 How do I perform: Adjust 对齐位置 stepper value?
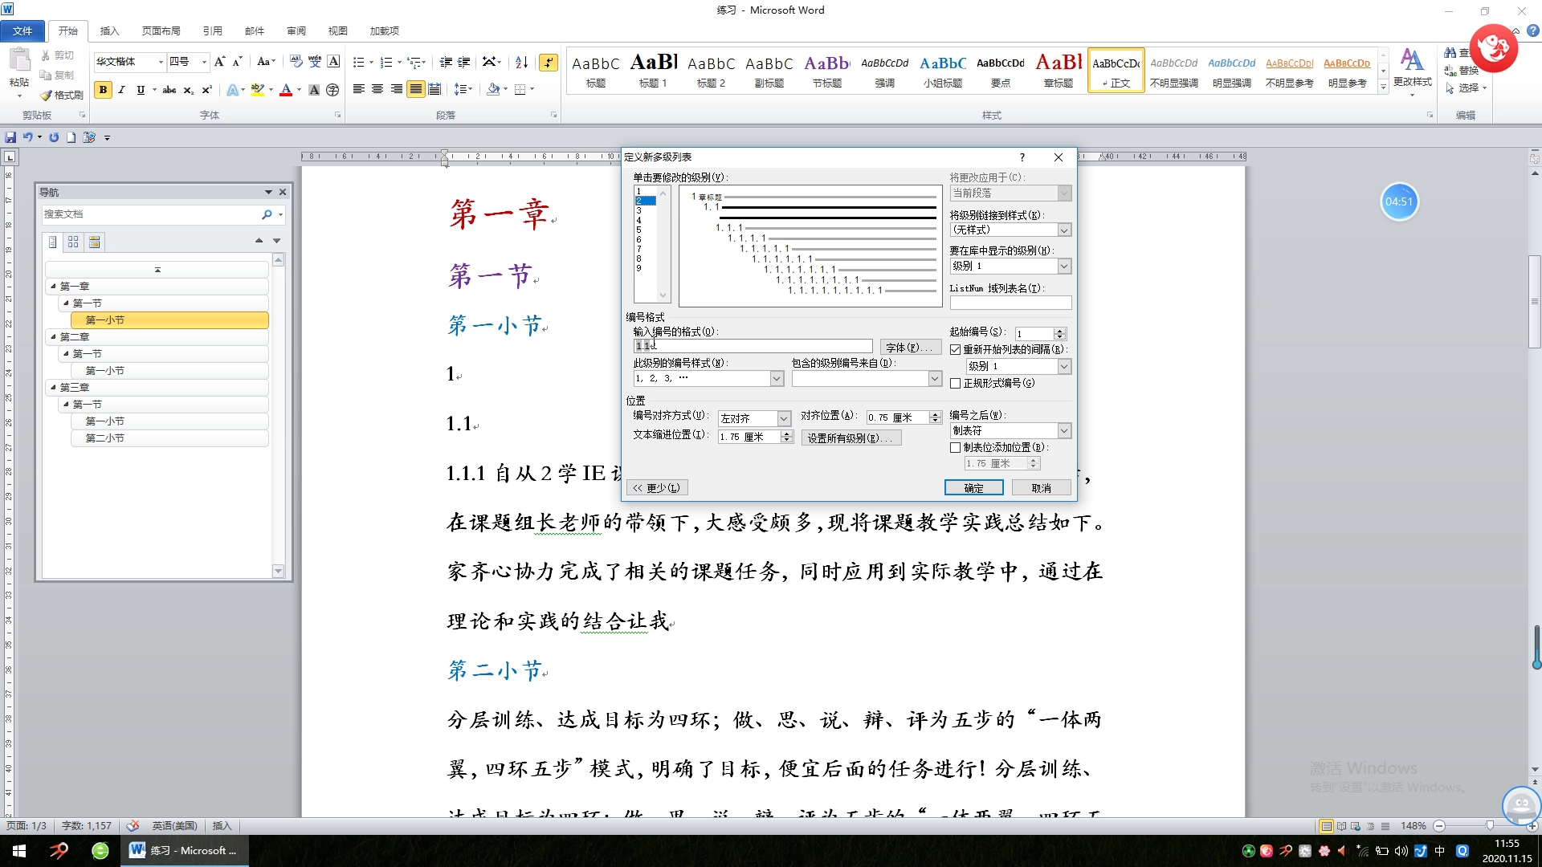click(935, 416)
